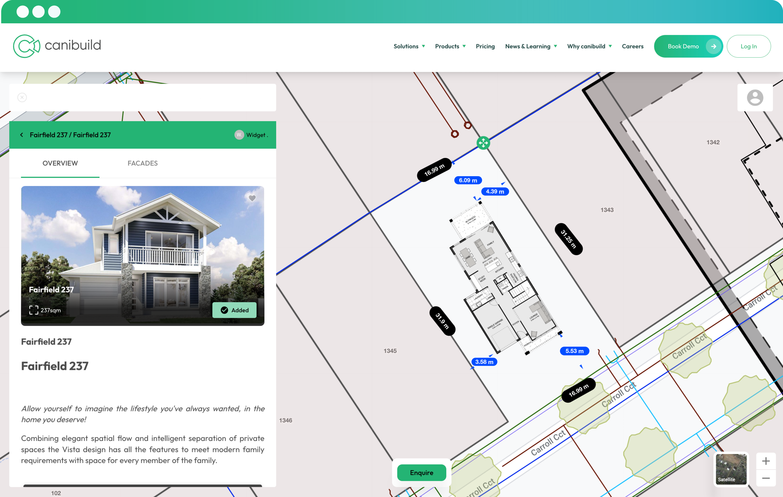Viewport: 783px width, 497px height.
Task: Go back using the chevron beside Fairfield 237
Action: pyautogui.click(x=22, y=135)
